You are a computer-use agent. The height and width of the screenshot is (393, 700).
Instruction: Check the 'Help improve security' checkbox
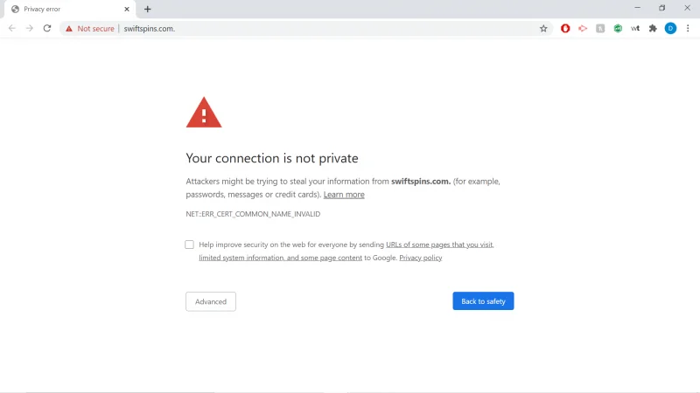[189, 245]
